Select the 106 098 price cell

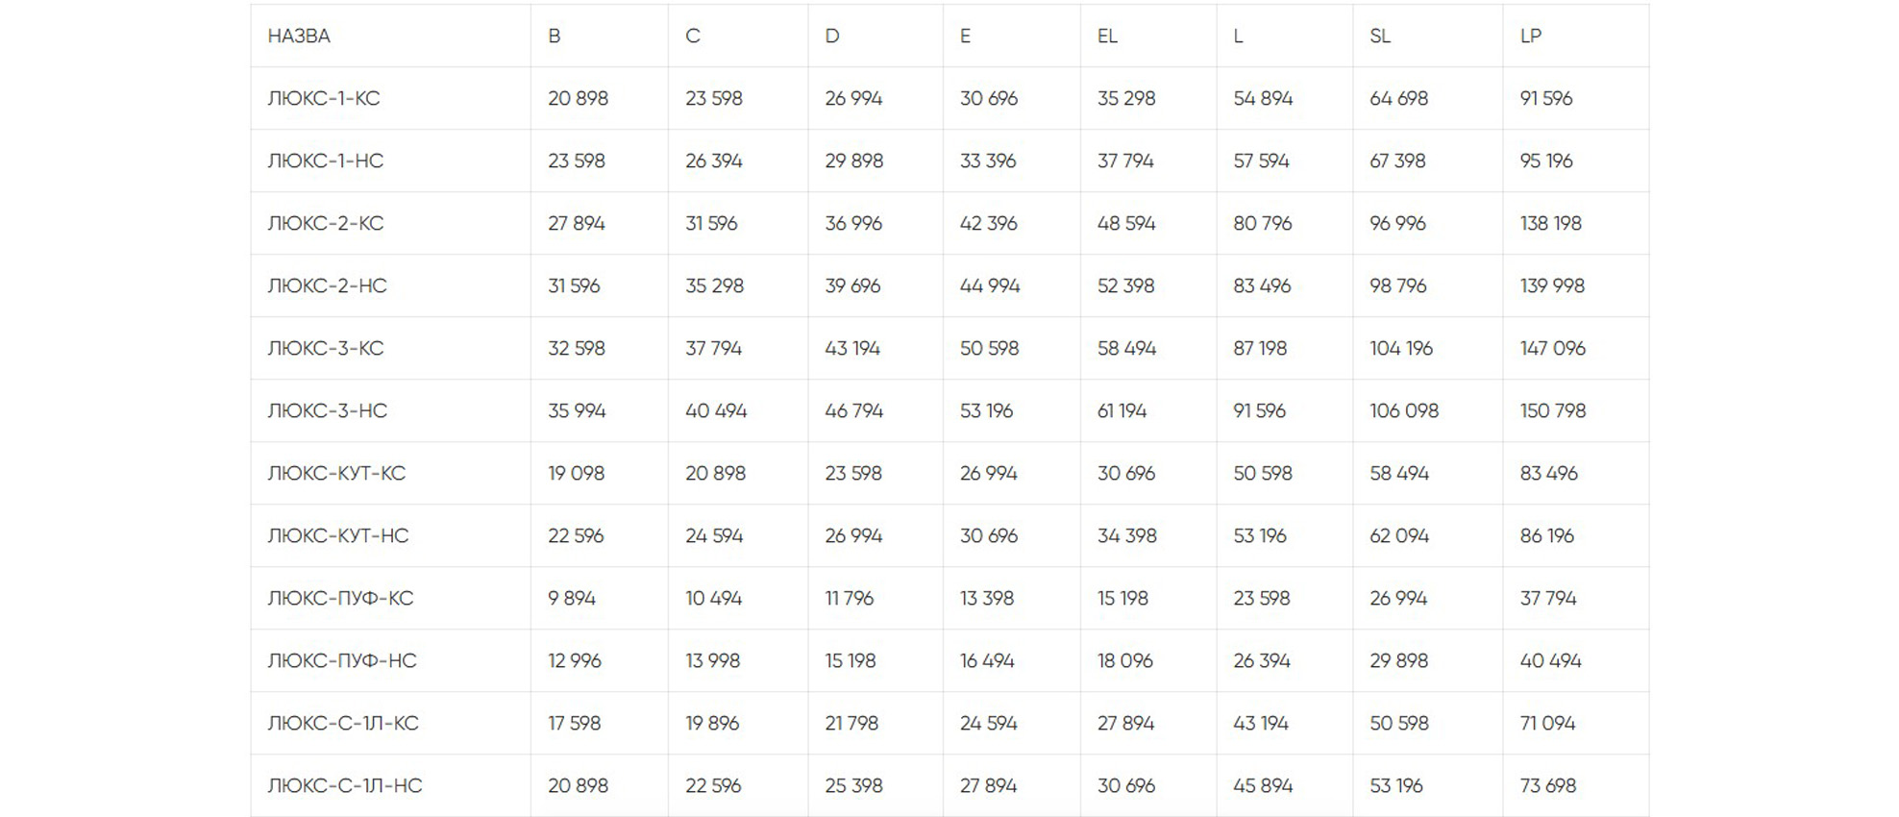coord(1404,410)
